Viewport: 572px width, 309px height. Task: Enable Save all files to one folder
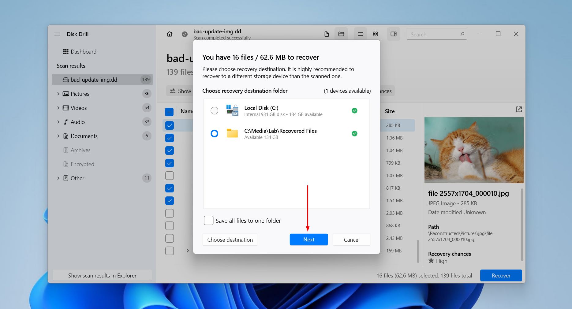tap(209, 221)
